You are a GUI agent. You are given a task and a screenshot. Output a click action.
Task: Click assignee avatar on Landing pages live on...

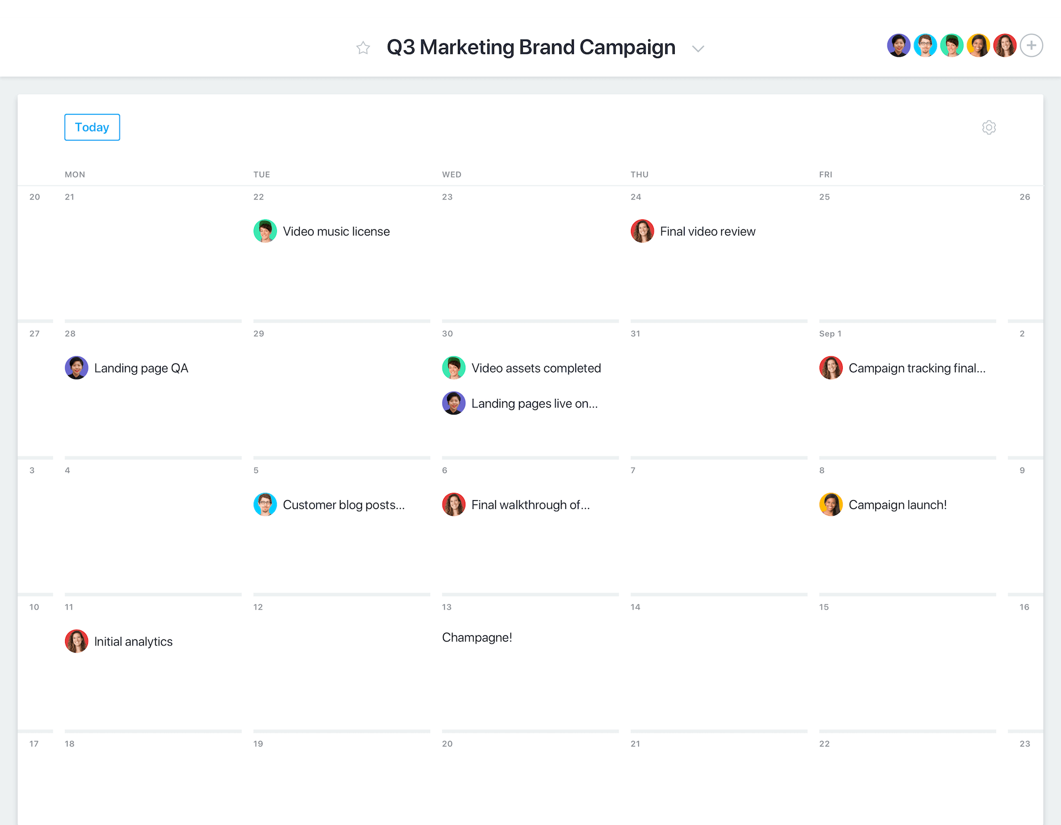pyautogui.click(x=454, y=403)
